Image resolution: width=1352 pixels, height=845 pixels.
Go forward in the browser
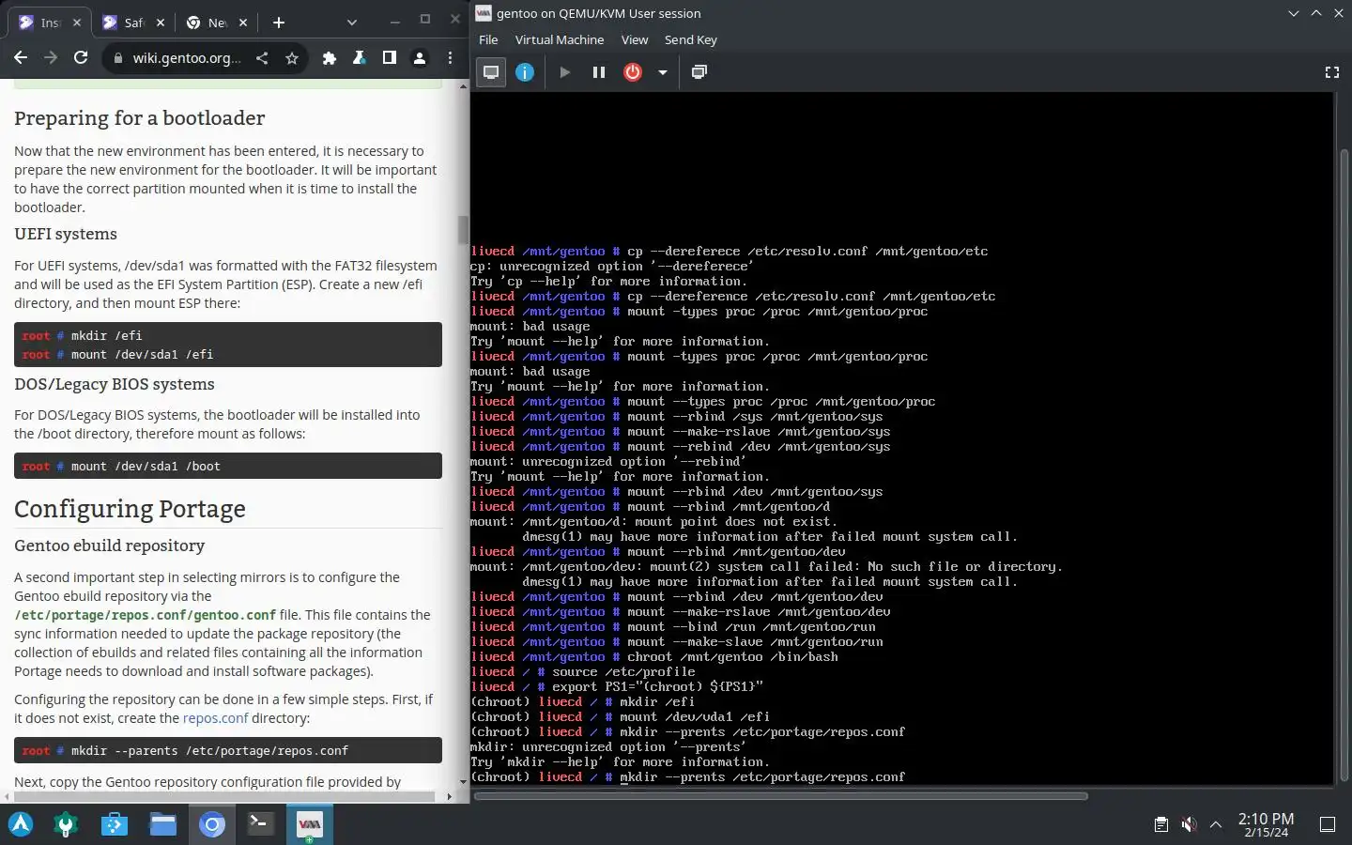(51, 58)
